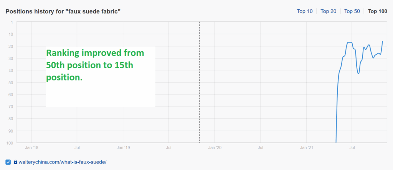Click the blue line's starting point at 100

click(x=336, y=142)
